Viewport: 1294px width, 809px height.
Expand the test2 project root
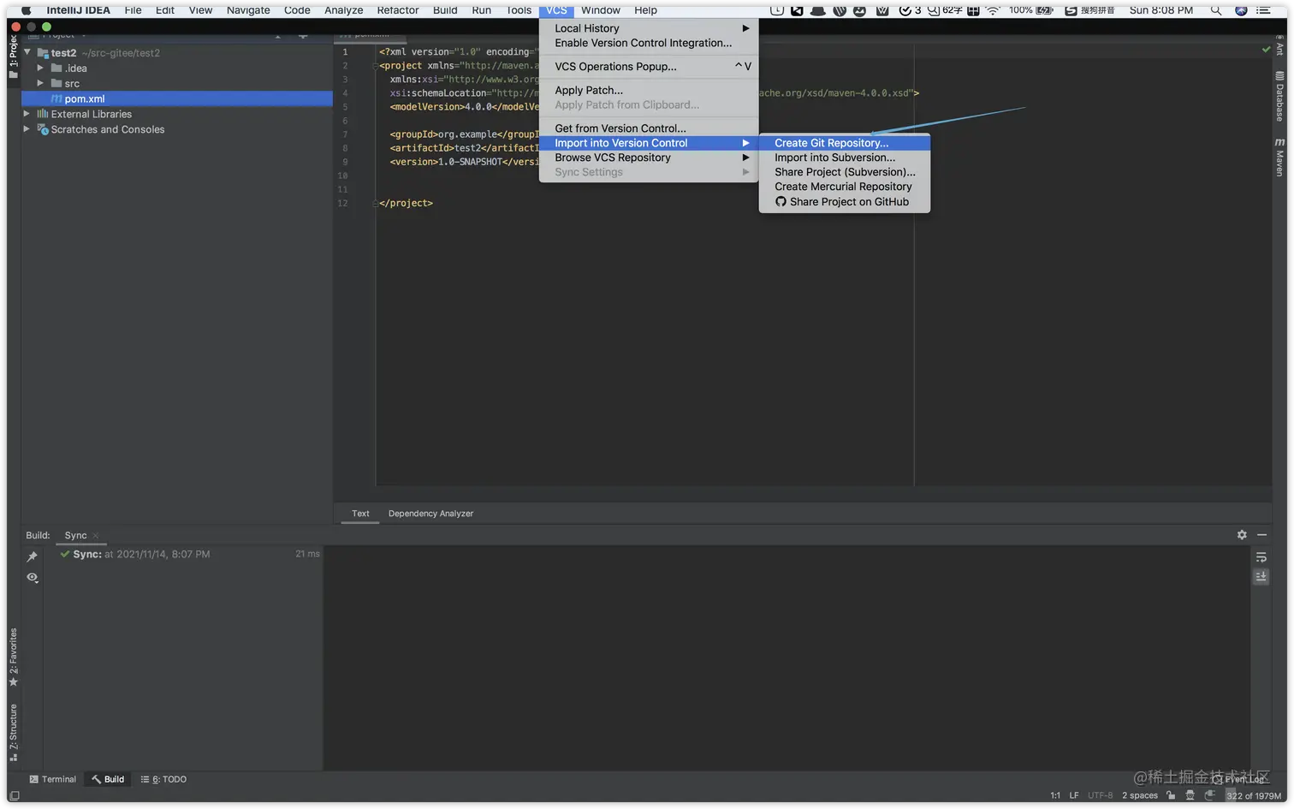[27, 52]
